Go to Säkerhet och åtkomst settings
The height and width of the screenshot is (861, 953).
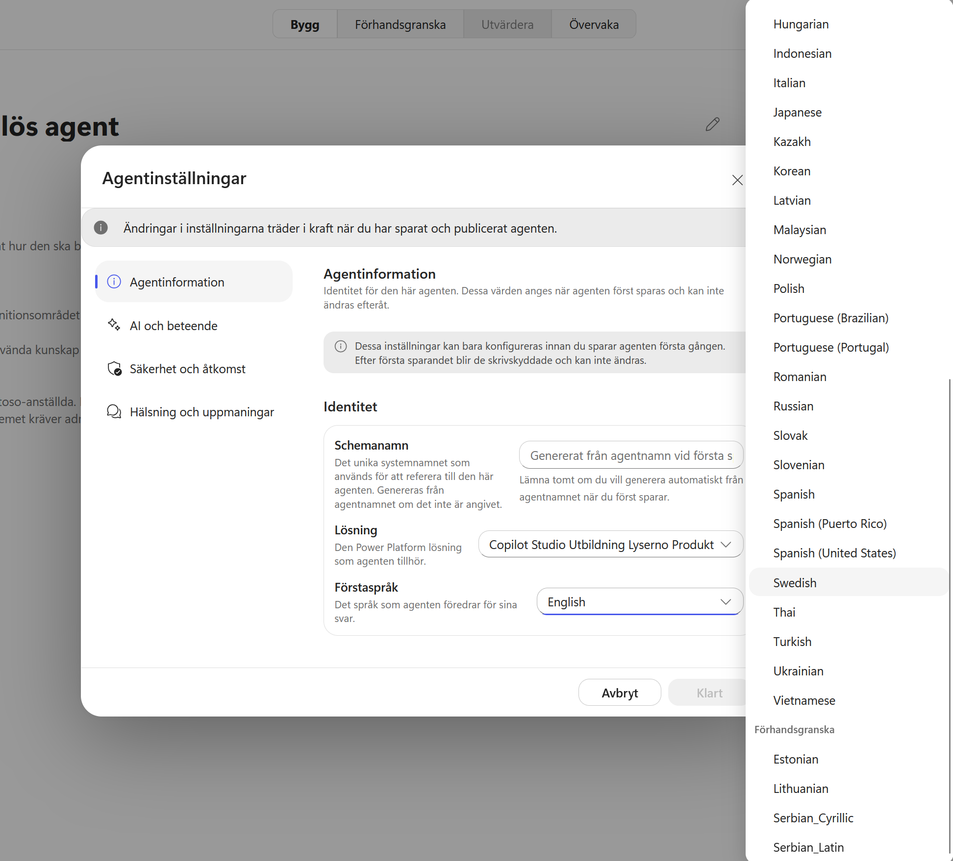[x=194, y=368]
